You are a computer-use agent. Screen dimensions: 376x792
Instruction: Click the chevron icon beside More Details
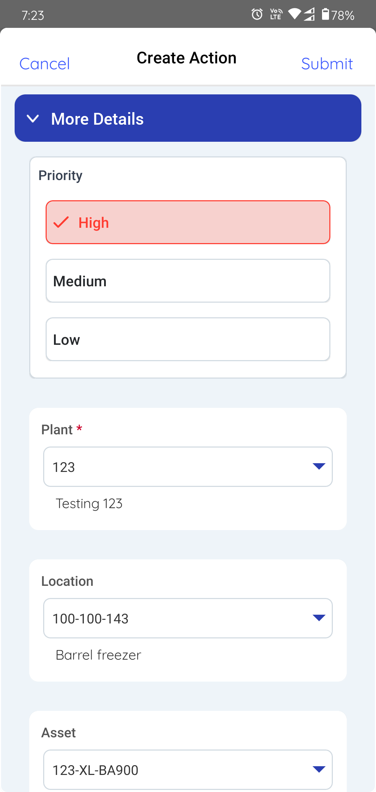[33, 119]
